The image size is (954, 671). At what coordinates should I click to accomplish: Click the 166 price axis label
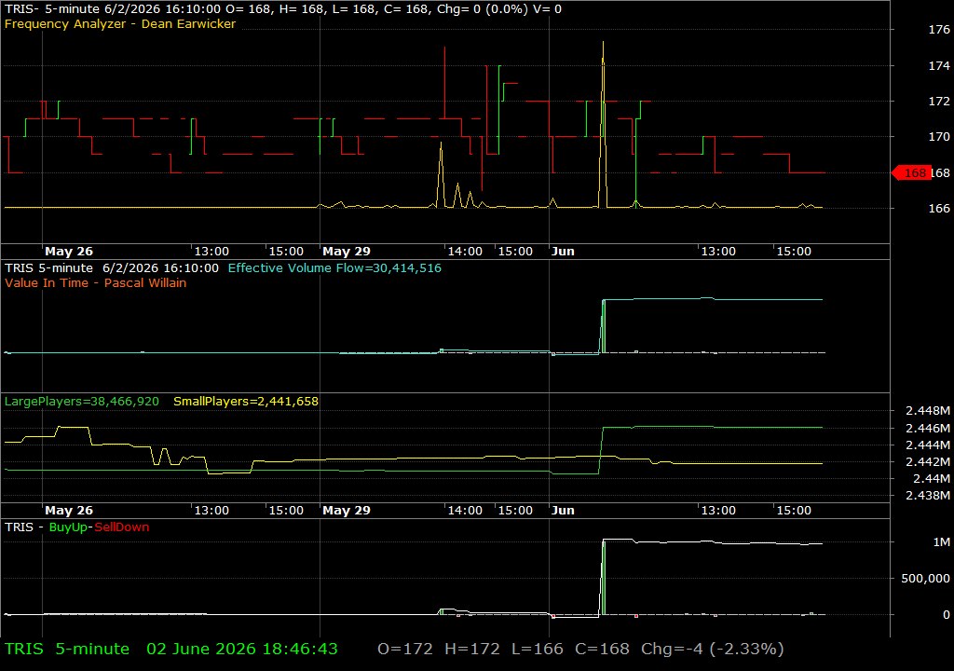pyautogui.click(x=939, y=208)
